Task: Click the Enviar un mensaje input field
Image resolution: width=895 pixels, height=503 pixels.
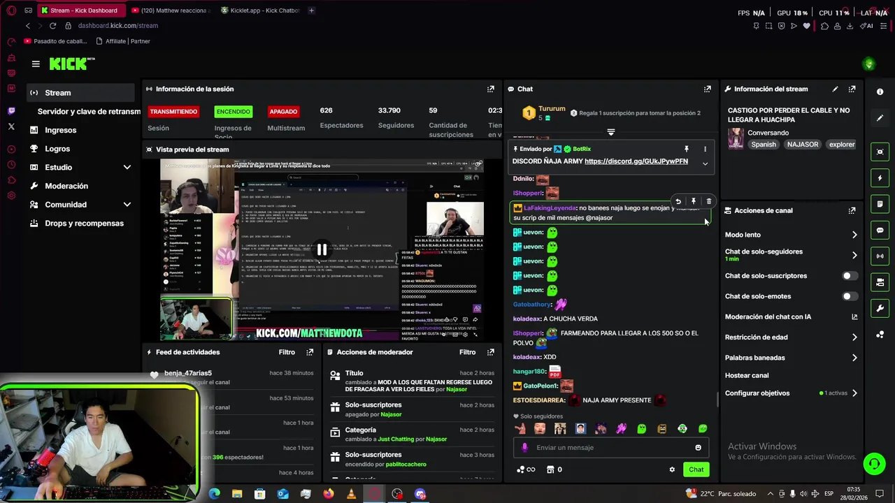Action: (611, 447)
